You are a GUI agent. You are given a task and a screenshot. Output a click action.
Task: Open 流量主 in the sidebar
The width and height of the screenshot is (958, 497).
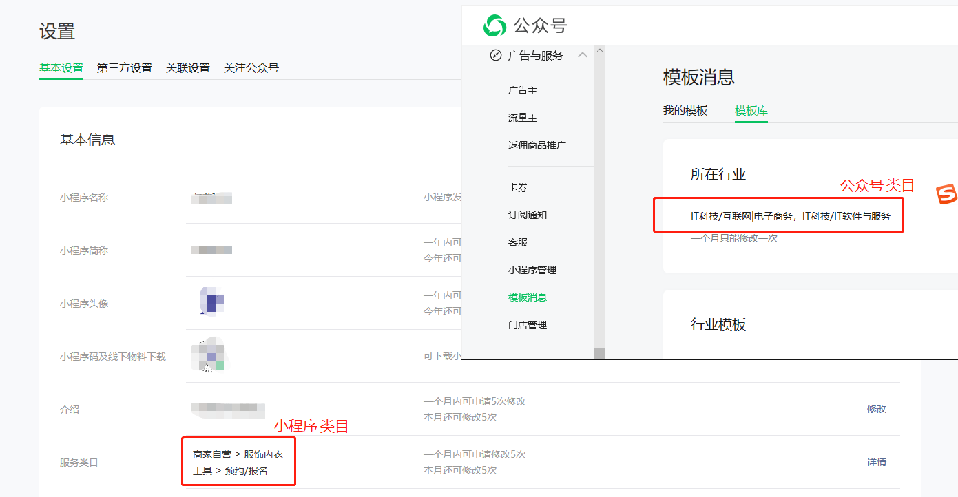(523, 118)
